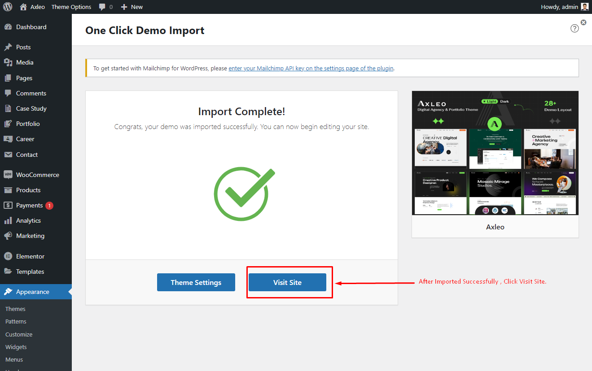Click the Media icon in sidebar
592x371 pixels.
pos(8,62)
